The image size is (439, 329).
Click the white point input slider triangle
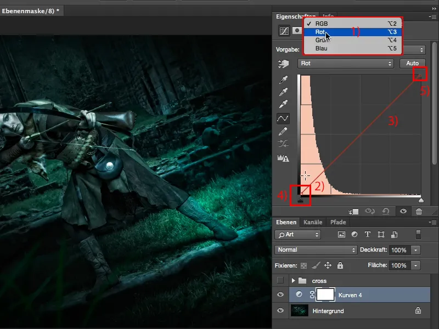pos(421,200)
